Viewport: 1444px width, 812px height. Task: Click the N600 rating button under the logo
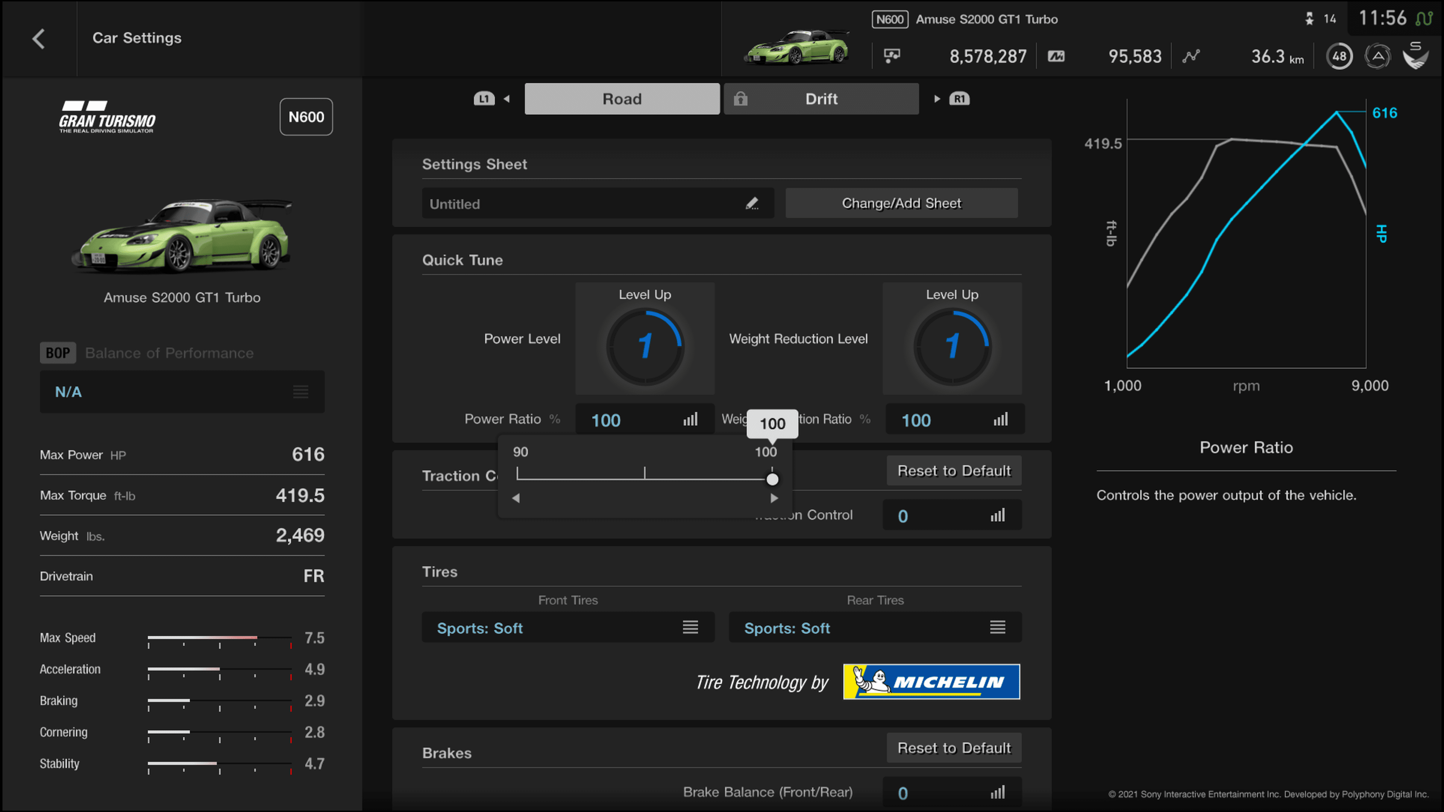(306, 117)
